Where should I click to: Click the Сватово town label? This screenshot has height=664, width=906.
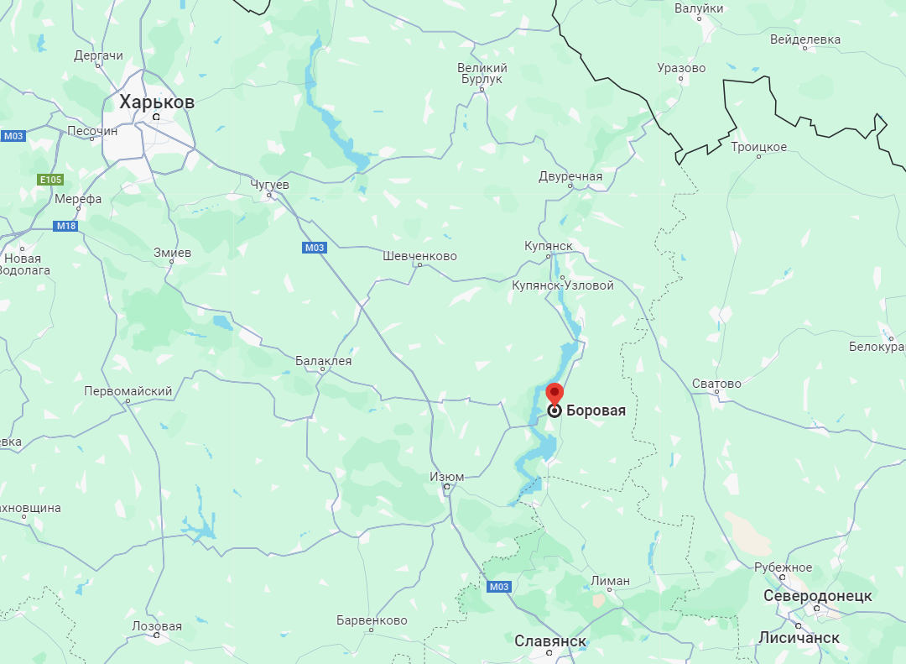(x=716, y=384)
